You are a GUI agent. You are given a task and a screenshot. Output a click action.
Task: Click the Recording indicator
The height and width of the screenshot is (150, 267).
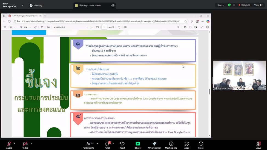point(244,5)
